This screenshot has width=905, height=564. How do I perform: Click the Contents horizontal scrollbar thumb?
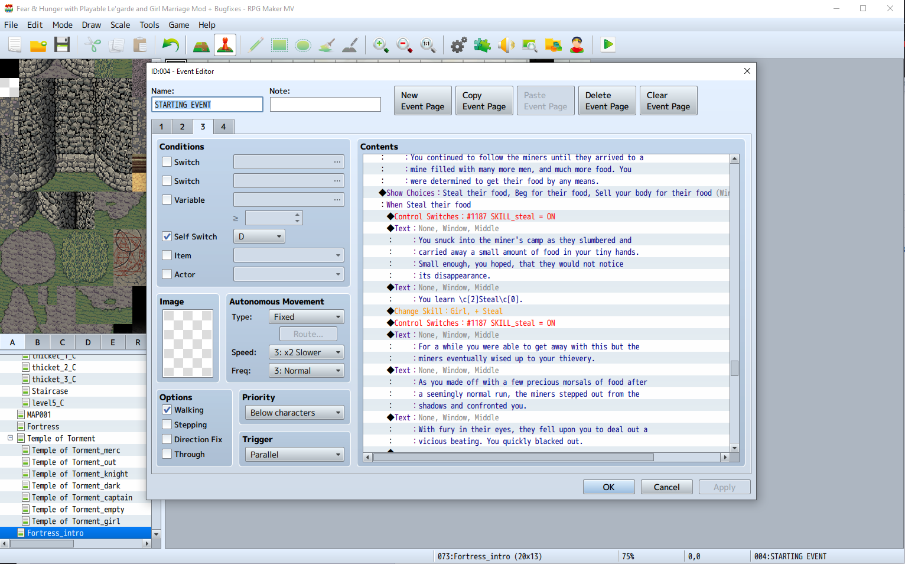512,457
